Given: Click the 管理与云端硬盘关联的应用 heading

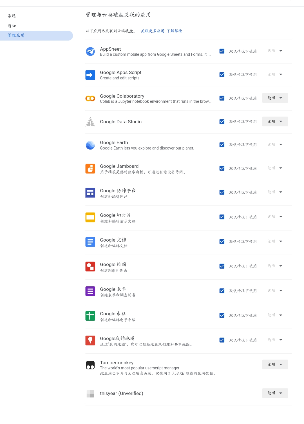Looking at the screenshot, I should (118, 15).
